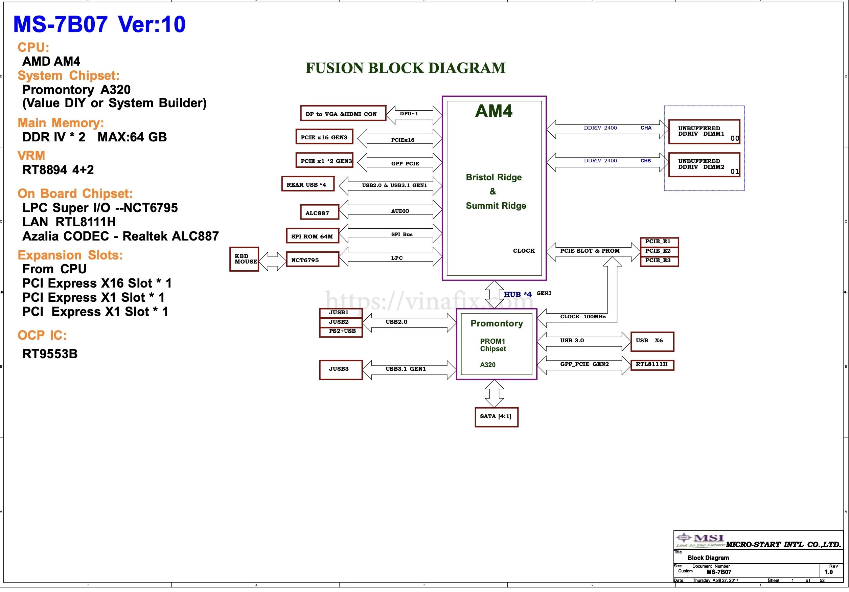
Task: Select the NCT6795 Super I/O block
Action: click(313, 259)
